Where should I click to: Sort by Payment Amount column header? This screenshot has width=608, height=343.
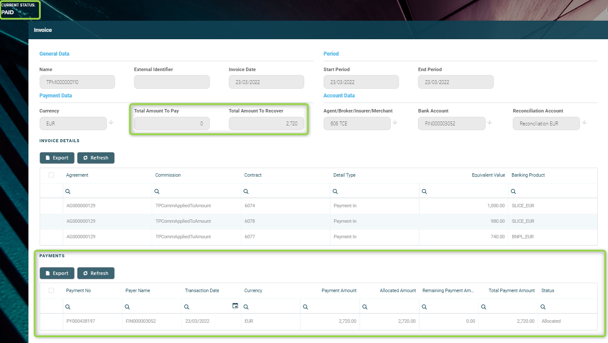tap(339, 290)
